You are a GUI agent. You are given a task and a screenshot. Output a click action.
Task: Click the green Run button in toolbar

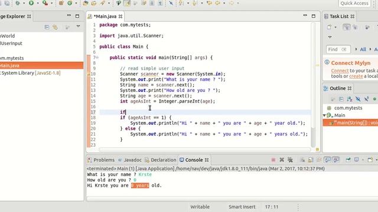tap(31, 3)
